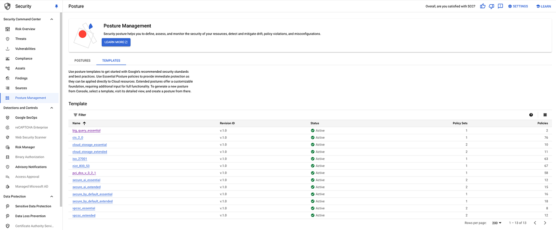Click the Findings search icon
This screenshot has width=556, height=230.
(x=8, y=78)
